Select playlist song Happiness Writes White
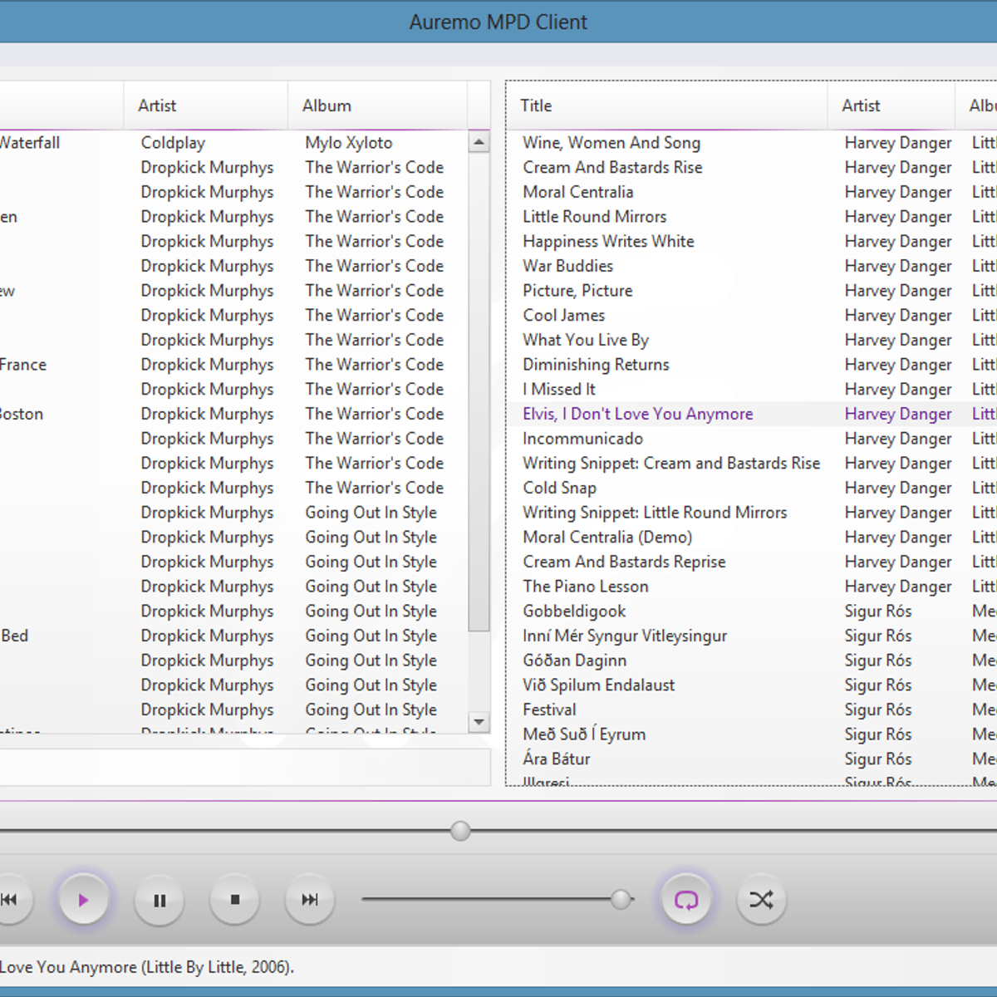The height and width of the screenshot is (997, 997). (x=752, y=241)
